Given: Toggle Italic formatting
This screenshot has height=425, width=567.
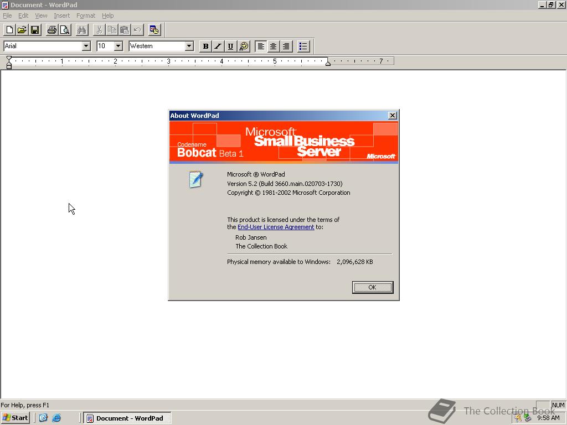Looking at the screenshot, I should point(218,46).
